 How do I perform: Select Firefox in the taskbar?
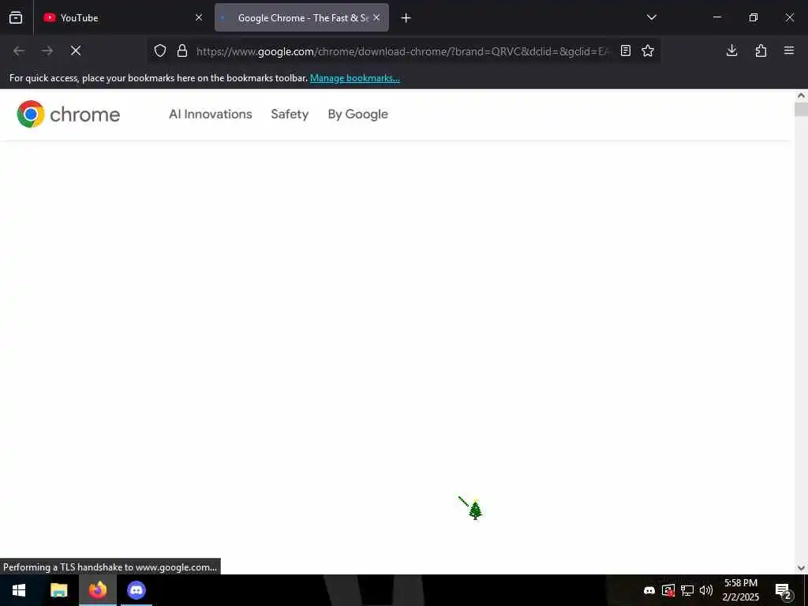pyautogui.click(x=97, y=590)
